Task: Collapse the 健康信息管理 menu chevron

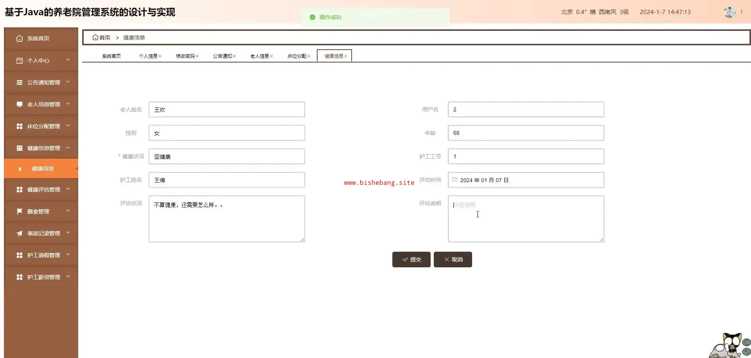Action: pyautogui.click(x=68, y=147)
